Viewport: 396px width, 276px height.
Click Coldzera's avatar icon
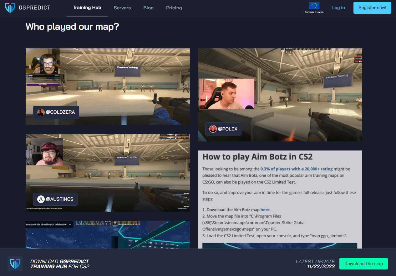(41, 112)
